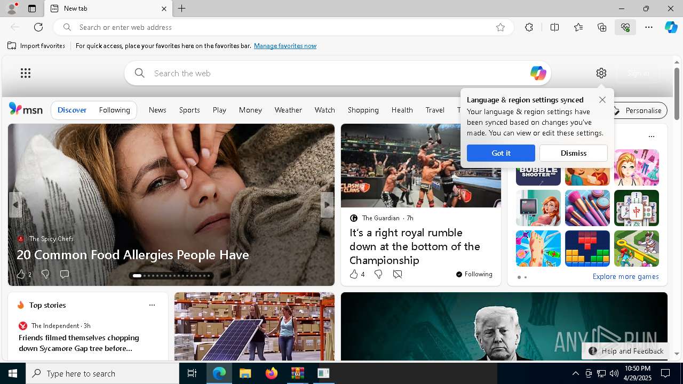Go to previous carousel slide
Viewport: 683px width, 384px height.
[x=15, y=205]
